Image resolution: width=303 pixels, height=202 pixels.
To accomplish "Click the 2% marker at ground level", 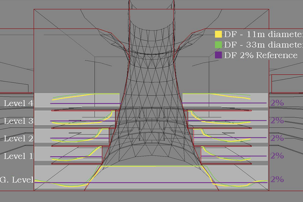I will pos(277,180).
